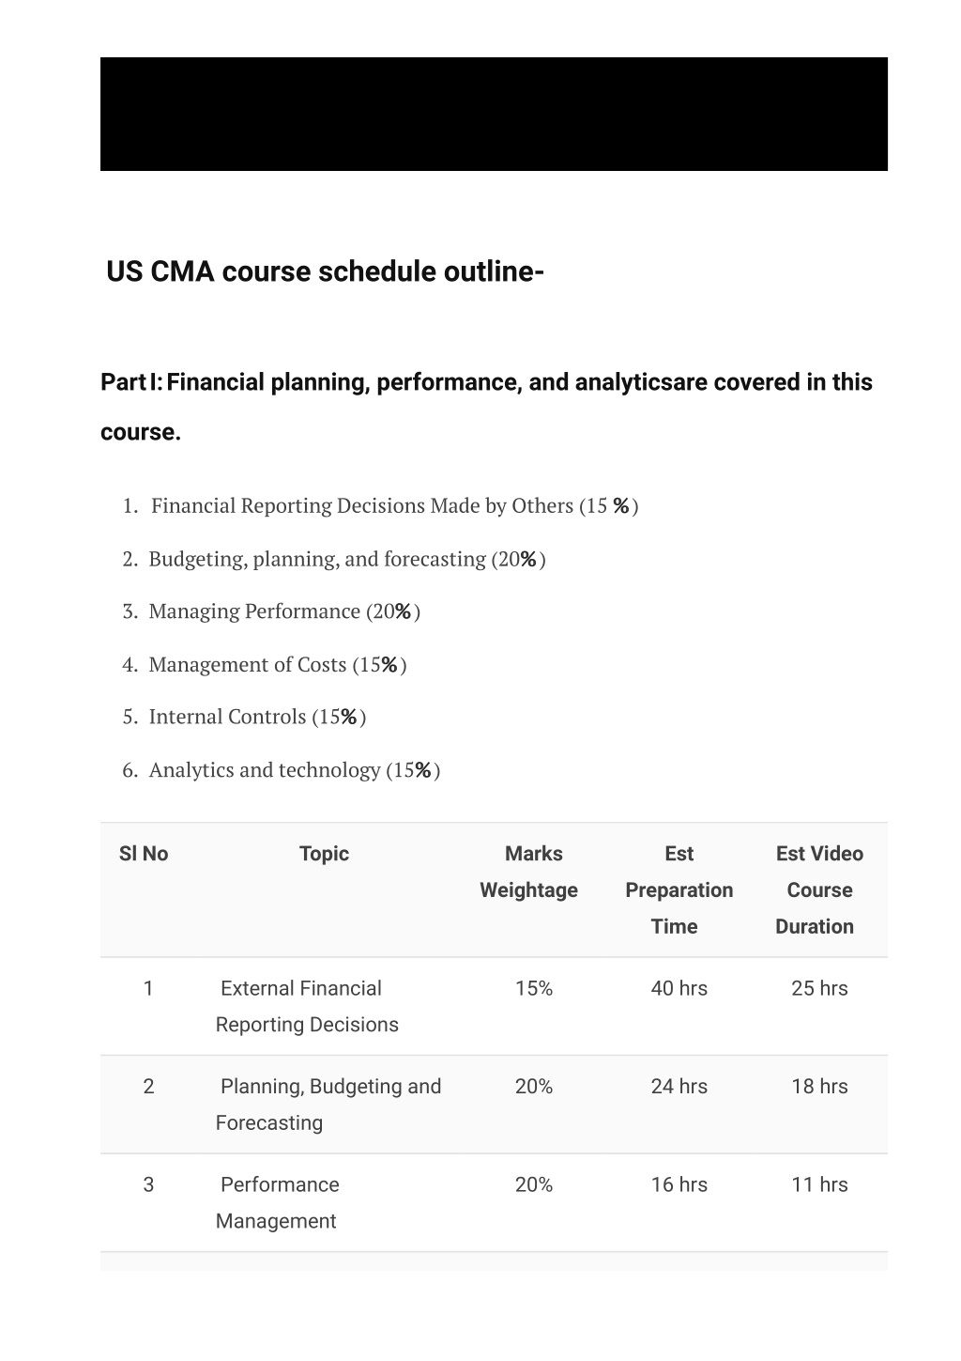Image resolution: width=961 pixels, height=1361 pixels.
Task: Click the '40 hrs' preparation time cell
Action: [679, 988]
